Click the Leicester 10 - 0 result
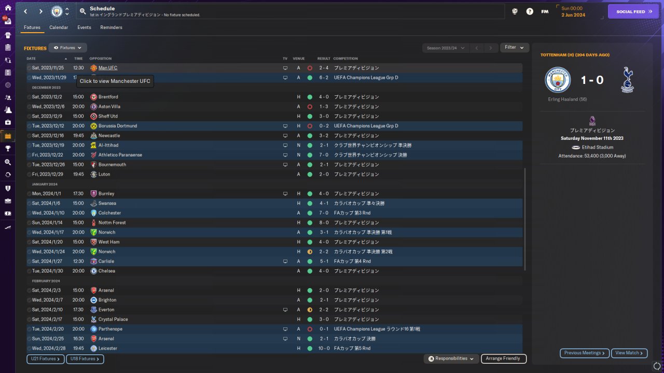This screenshot has height=373, width=664. (324, 348)
